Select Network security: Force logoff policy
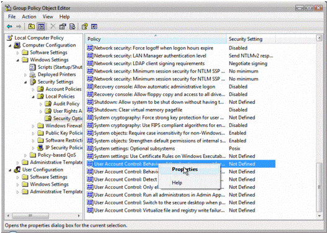 click(154, 48)
